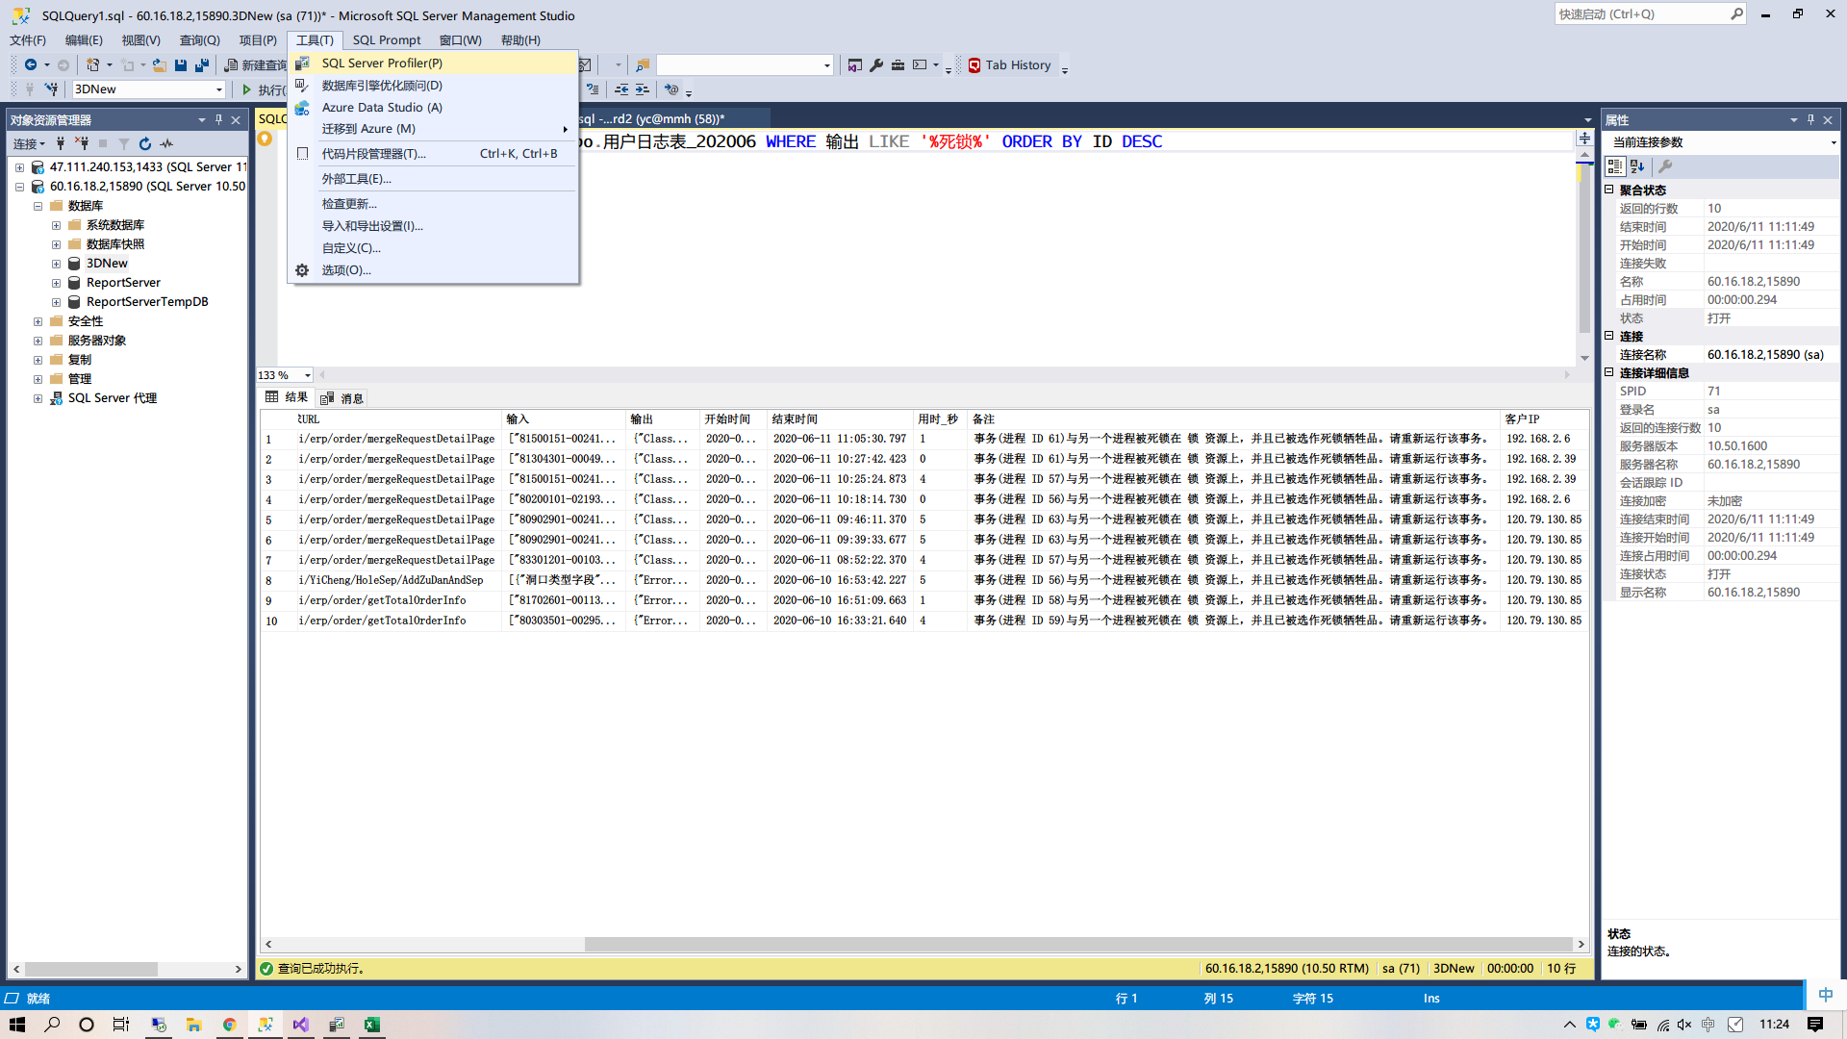1847x1039 pixels.
Task: Click the Increase Indent icon in the SQL toolbar
Action: point(643,89)
